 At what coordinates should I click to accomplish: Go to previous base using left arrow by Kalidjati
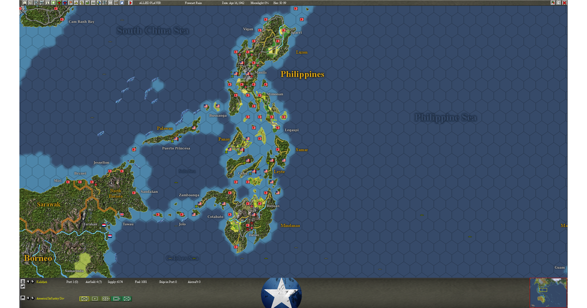29,281
